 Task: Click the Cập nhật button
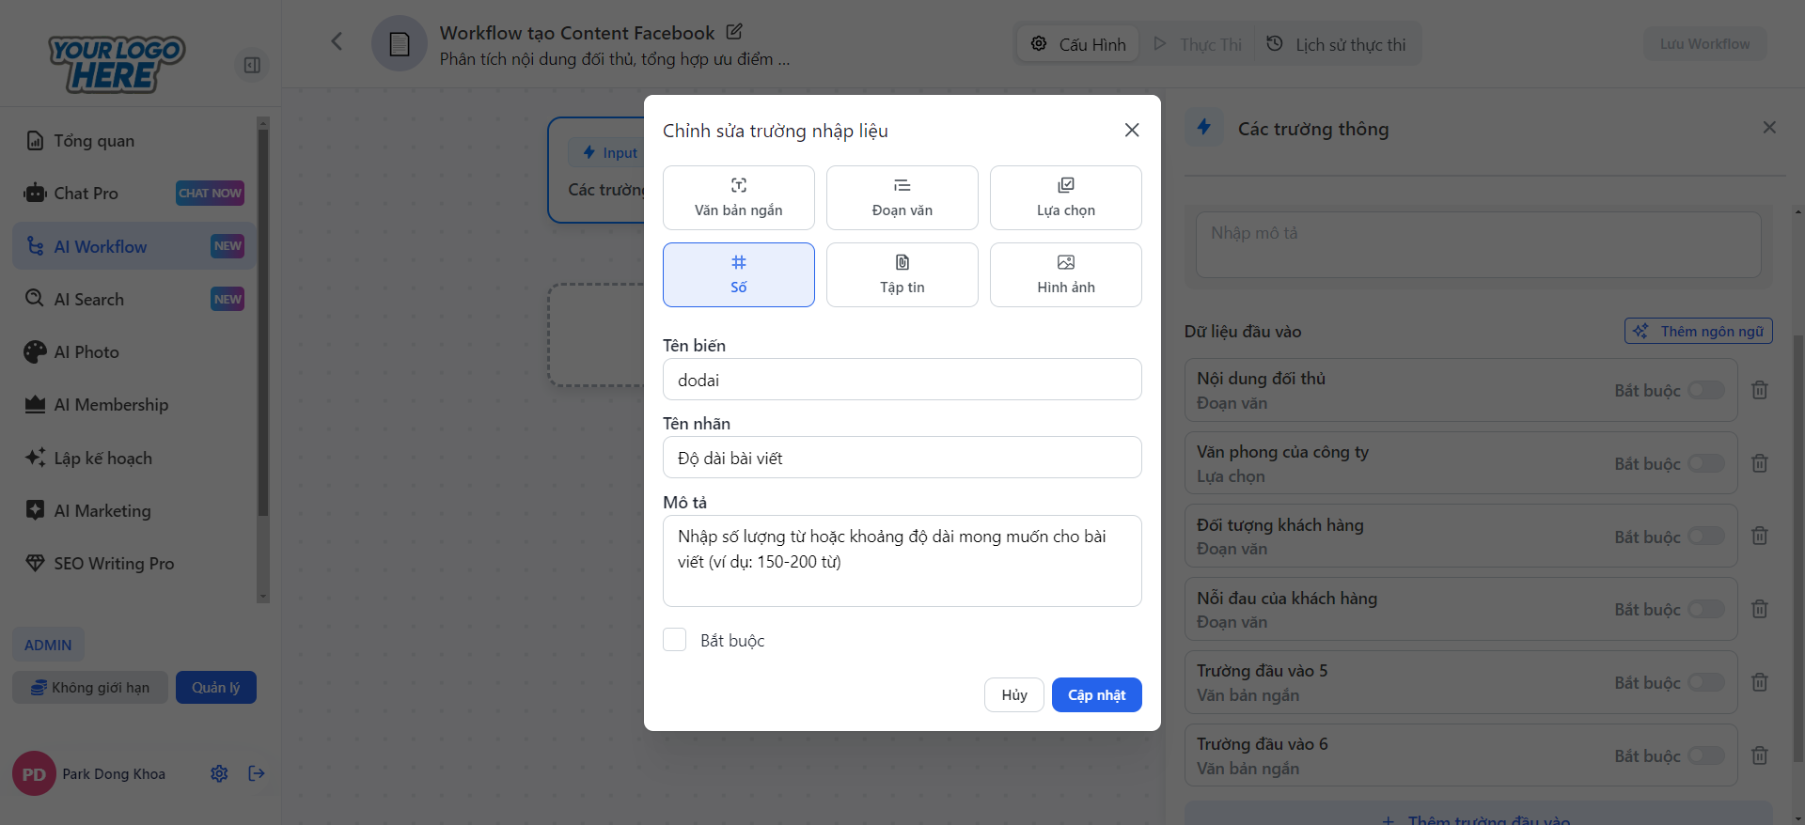click(1096, 695)
